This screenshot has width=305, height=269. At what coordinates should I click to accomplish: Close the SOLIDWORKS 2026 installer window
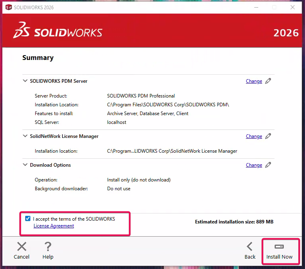tap(293, 7)
